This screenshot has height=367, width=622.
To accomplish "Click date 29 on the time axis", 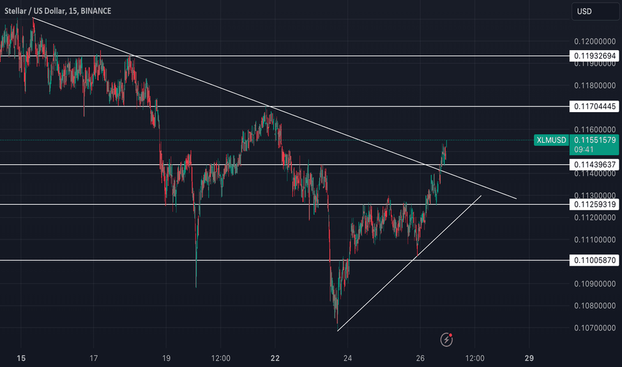I will (x=529, y=358).
